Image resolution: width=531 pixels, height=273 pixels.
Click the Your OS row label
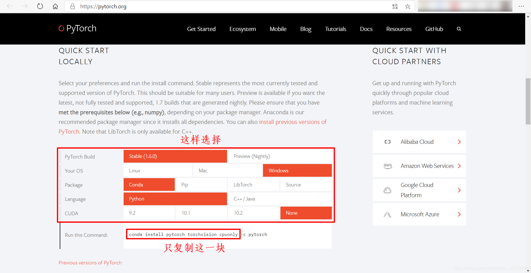click(x=74, y=171)
